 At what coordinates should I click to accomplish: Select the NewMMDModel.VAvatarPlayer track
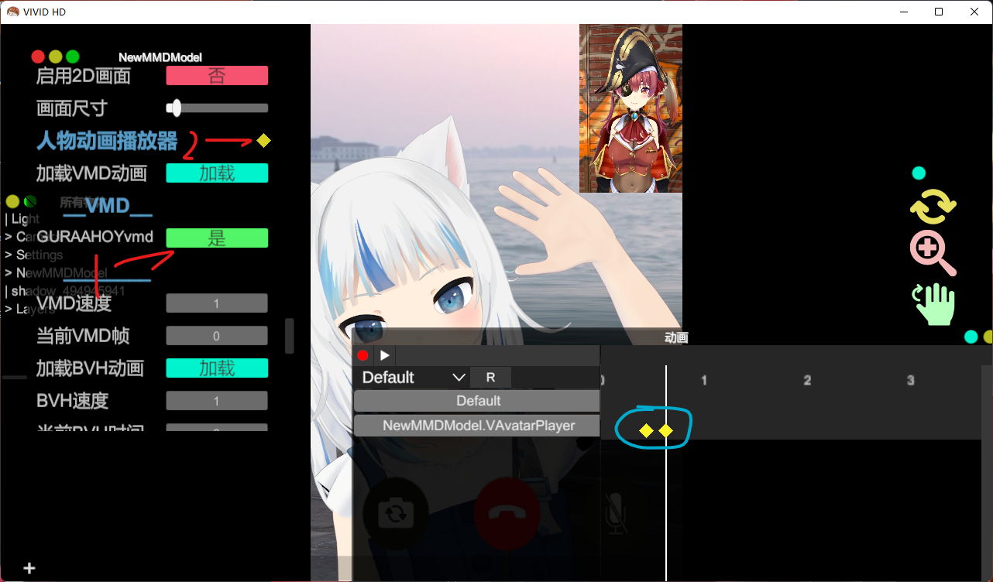click(x=478, y=426)
